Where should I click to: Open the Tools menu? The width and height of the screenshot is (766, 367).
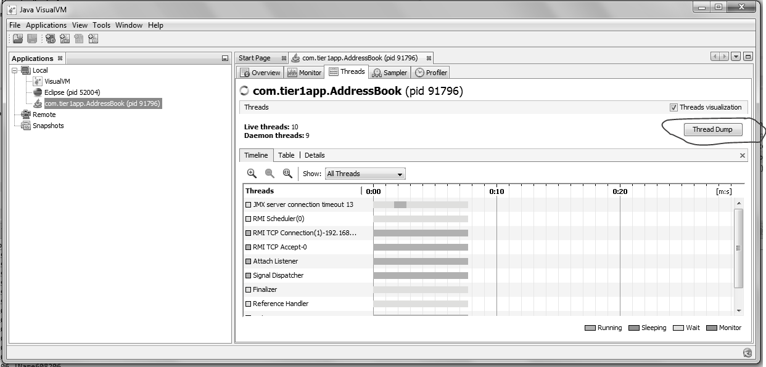pyautogui.click(x=101, y=25)
